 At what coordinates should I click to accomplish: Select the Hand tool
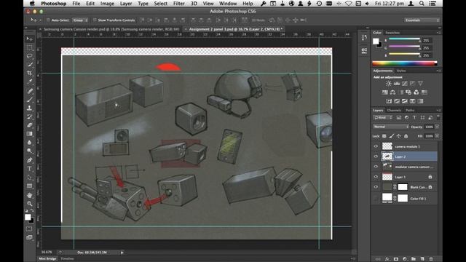click(29, 195)
